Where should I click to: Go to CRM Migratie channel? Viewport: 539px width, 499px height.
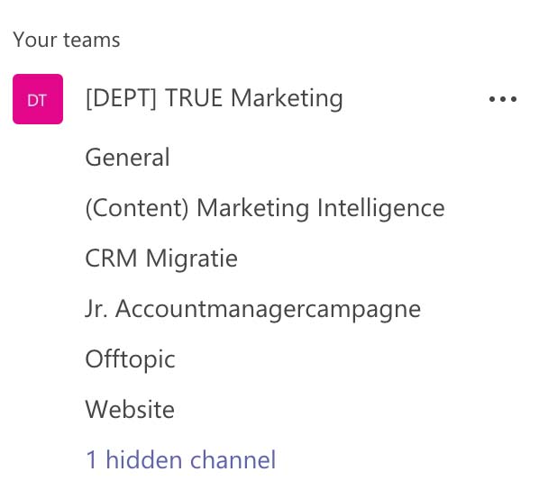click(161, 259)
